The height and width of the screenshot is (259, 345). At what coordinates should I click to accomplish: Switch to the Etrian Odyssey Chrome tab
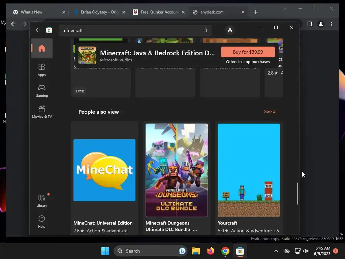coord(99,12)
